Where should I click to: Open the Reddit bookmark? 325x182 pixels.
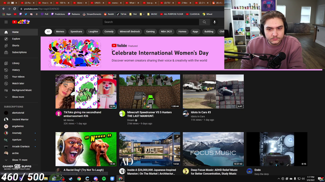[109, 14]
